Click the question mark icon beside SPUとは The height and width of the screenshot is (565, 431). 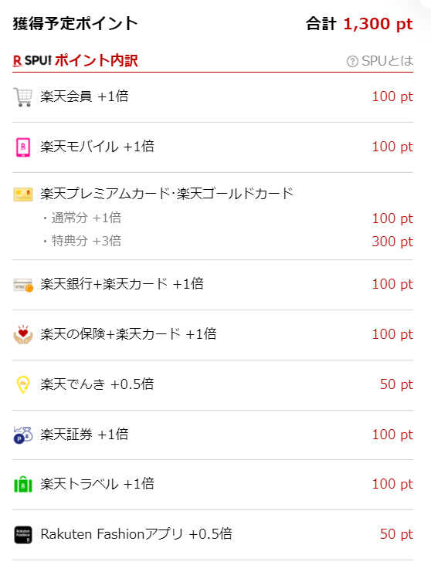(352, 61)
